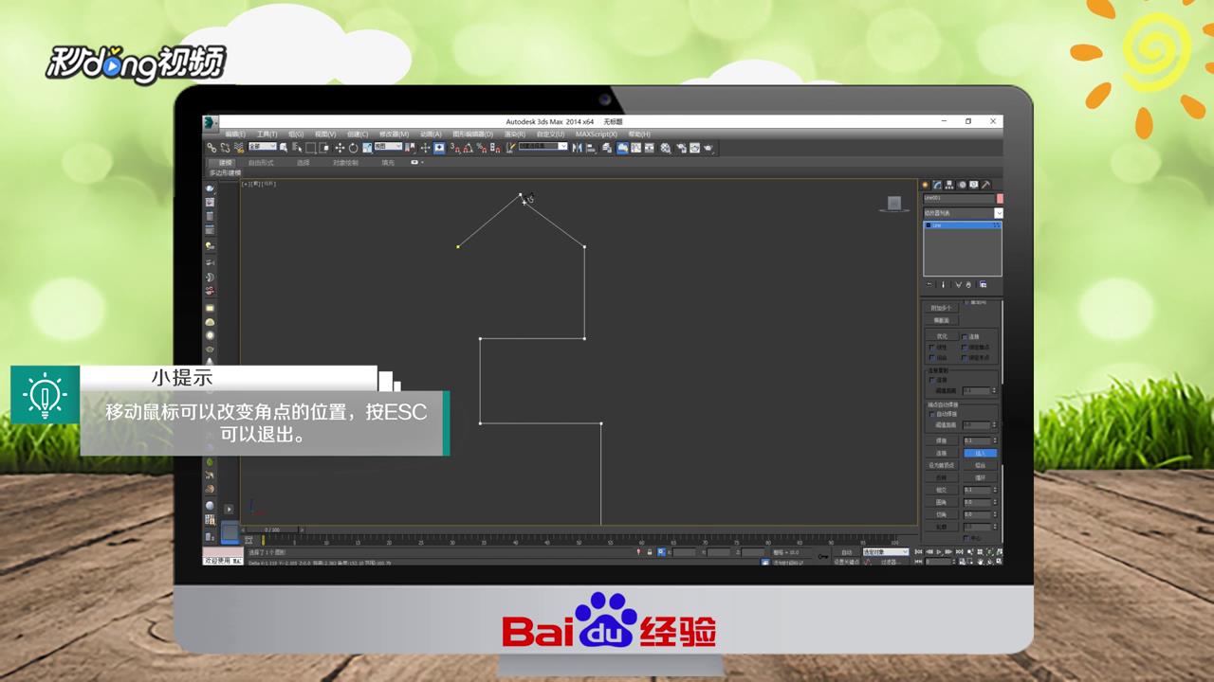Switch to the Utilities hammer panel tab
Image resolution: width=1214 pixels, height=682 pixels.
pyautogui.click(x=985, y=185)
